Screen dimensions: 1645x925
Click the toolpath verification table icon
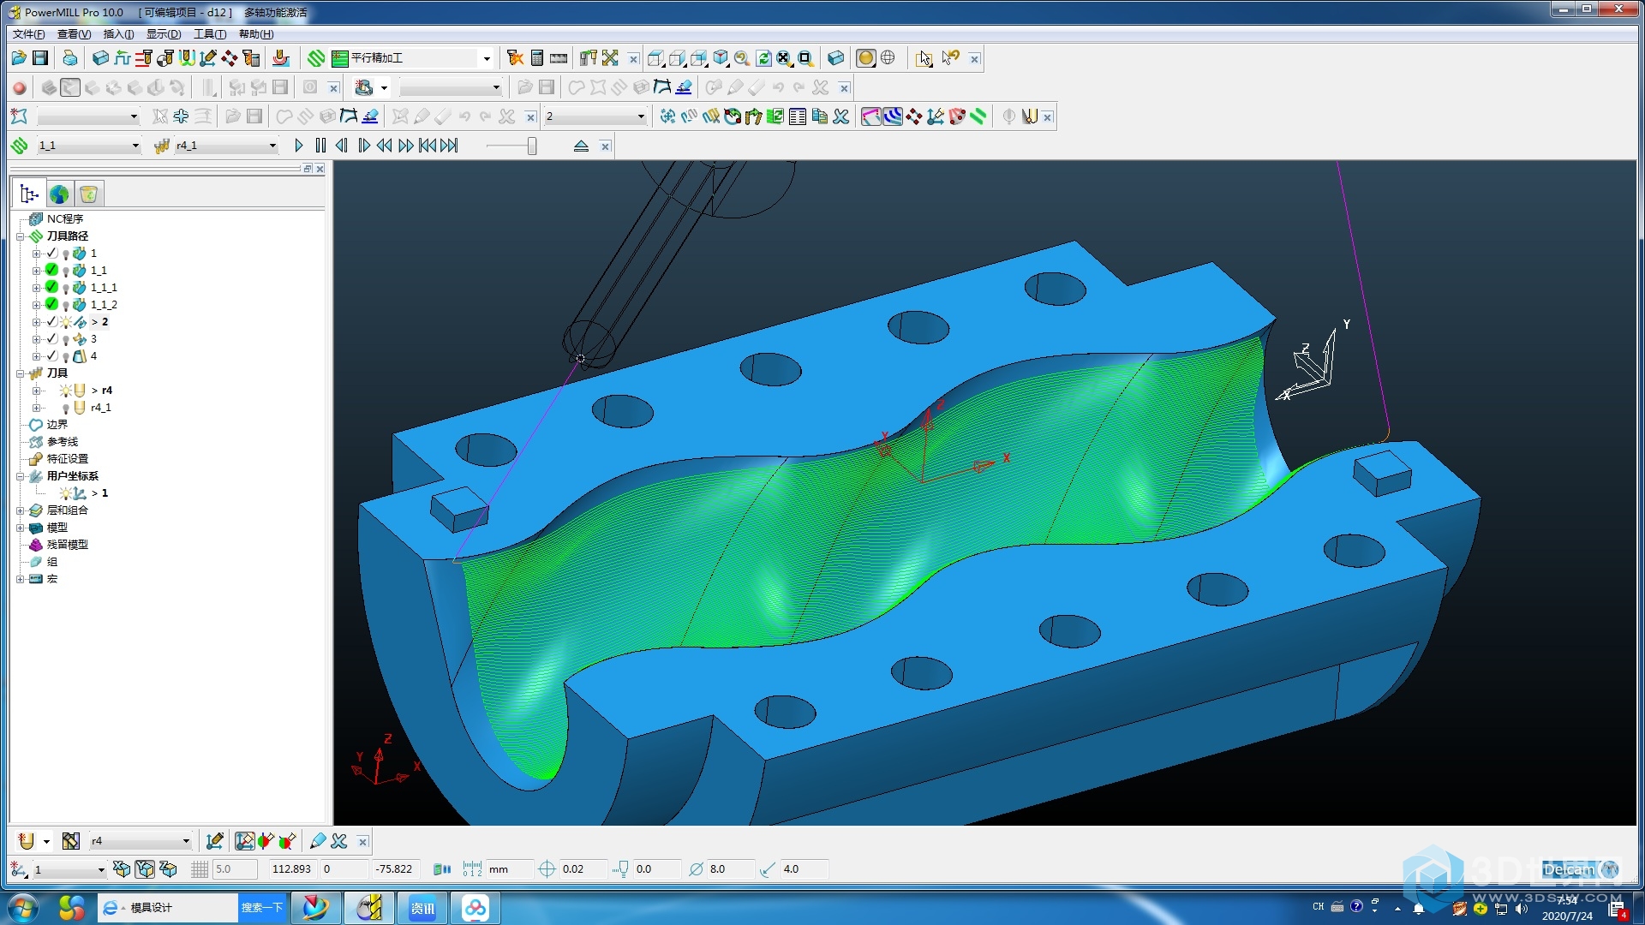coord(797,116)
